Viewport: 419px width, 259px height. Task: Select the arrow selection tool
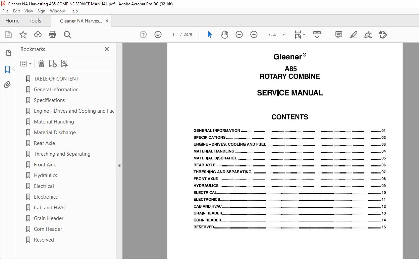(210, 35)
